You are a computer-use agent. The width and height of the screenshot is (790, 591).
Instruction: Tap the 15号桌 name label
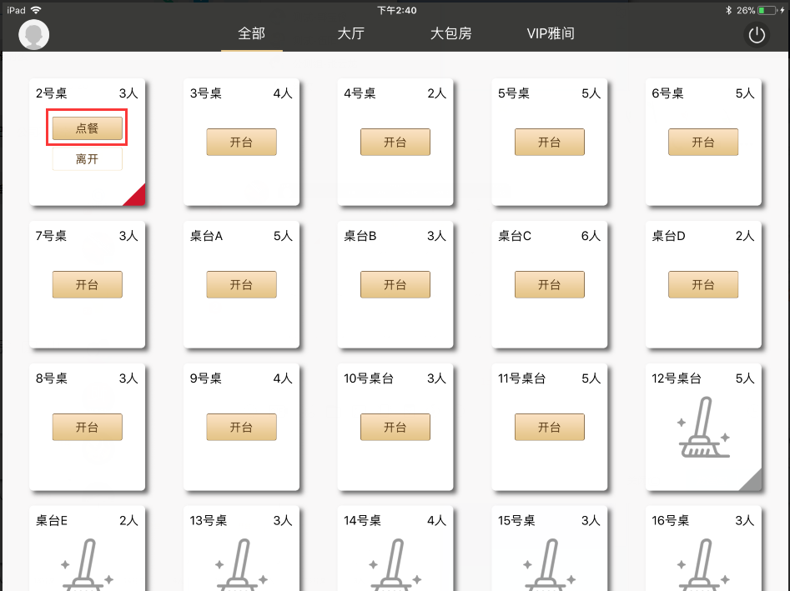pyautogui.click(x=516, y=520)
